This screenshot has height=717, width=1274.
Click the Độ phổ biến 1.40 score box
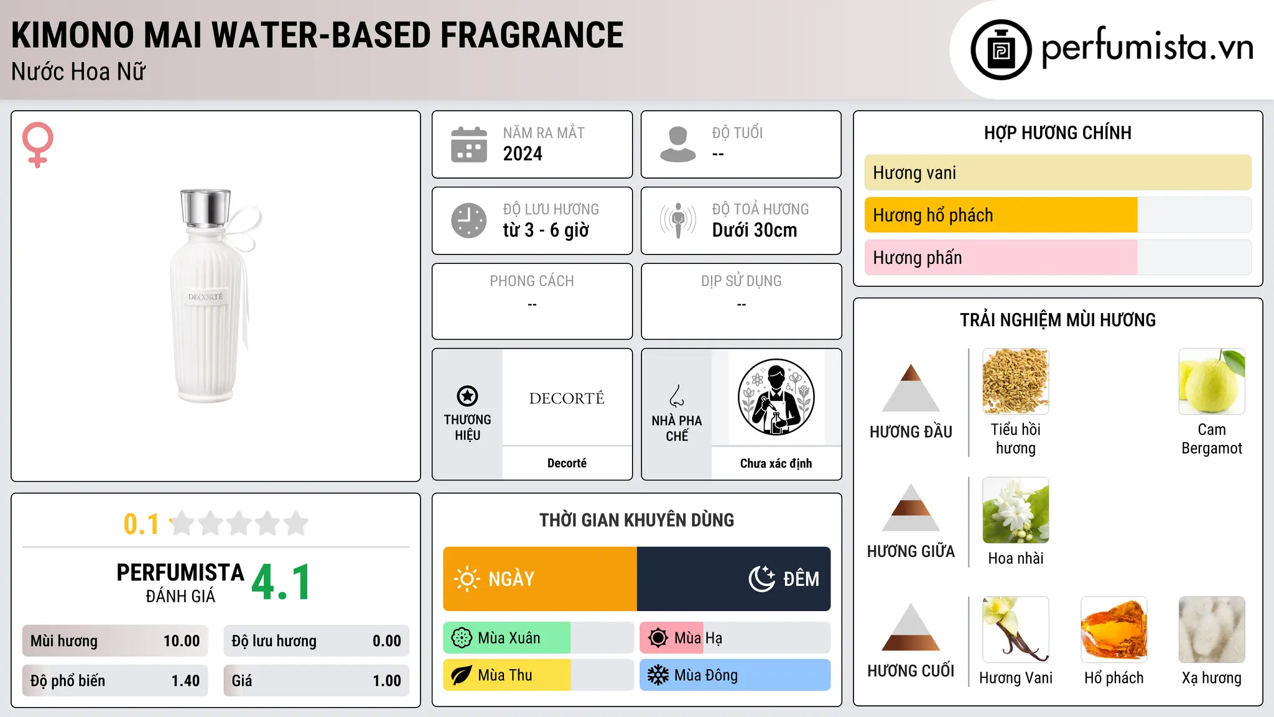click(115, 681)
